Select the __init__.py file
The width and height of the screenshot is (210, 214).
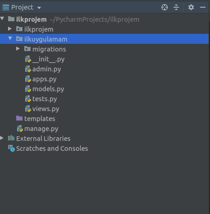pyautogui.click(x=49, y=59)
